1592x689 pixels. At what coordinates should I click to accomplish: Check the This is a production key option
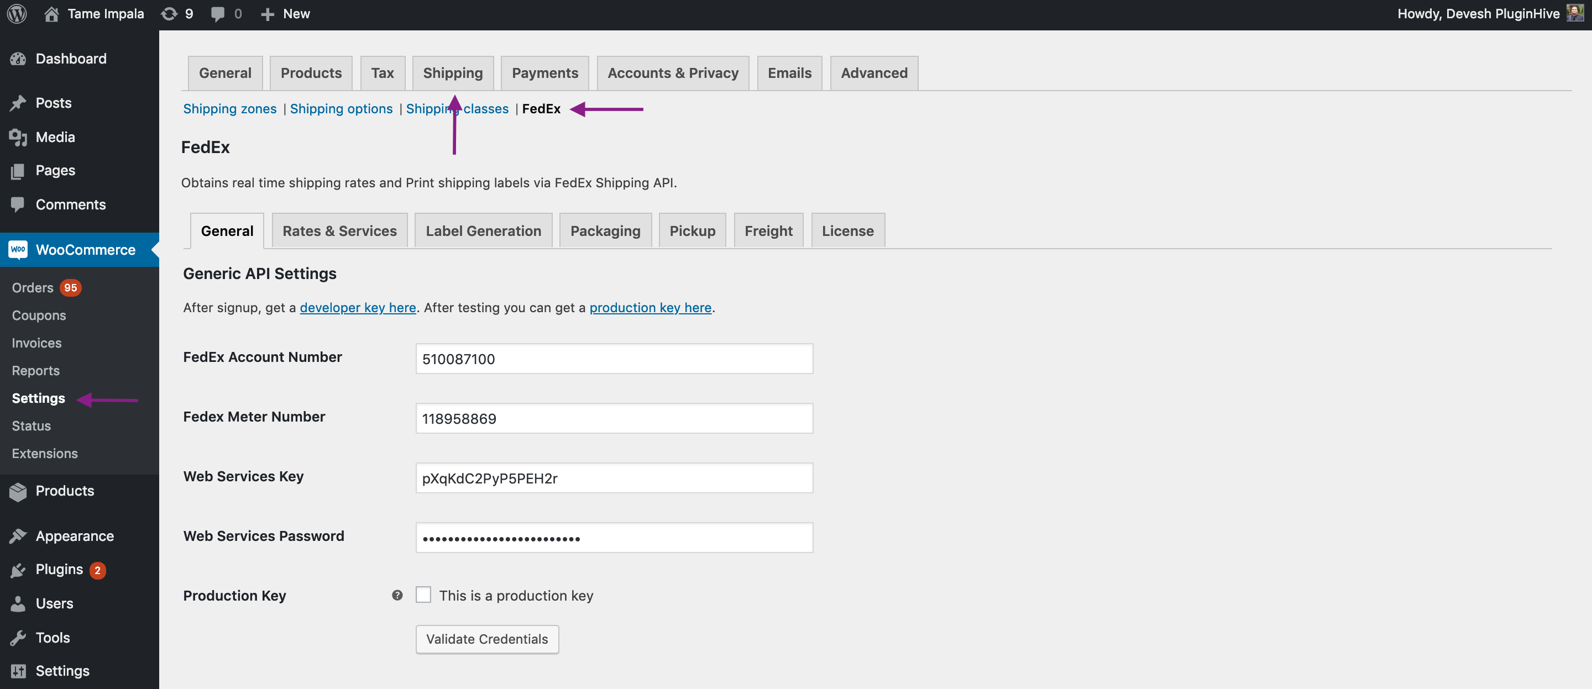[x=423, y=595]
